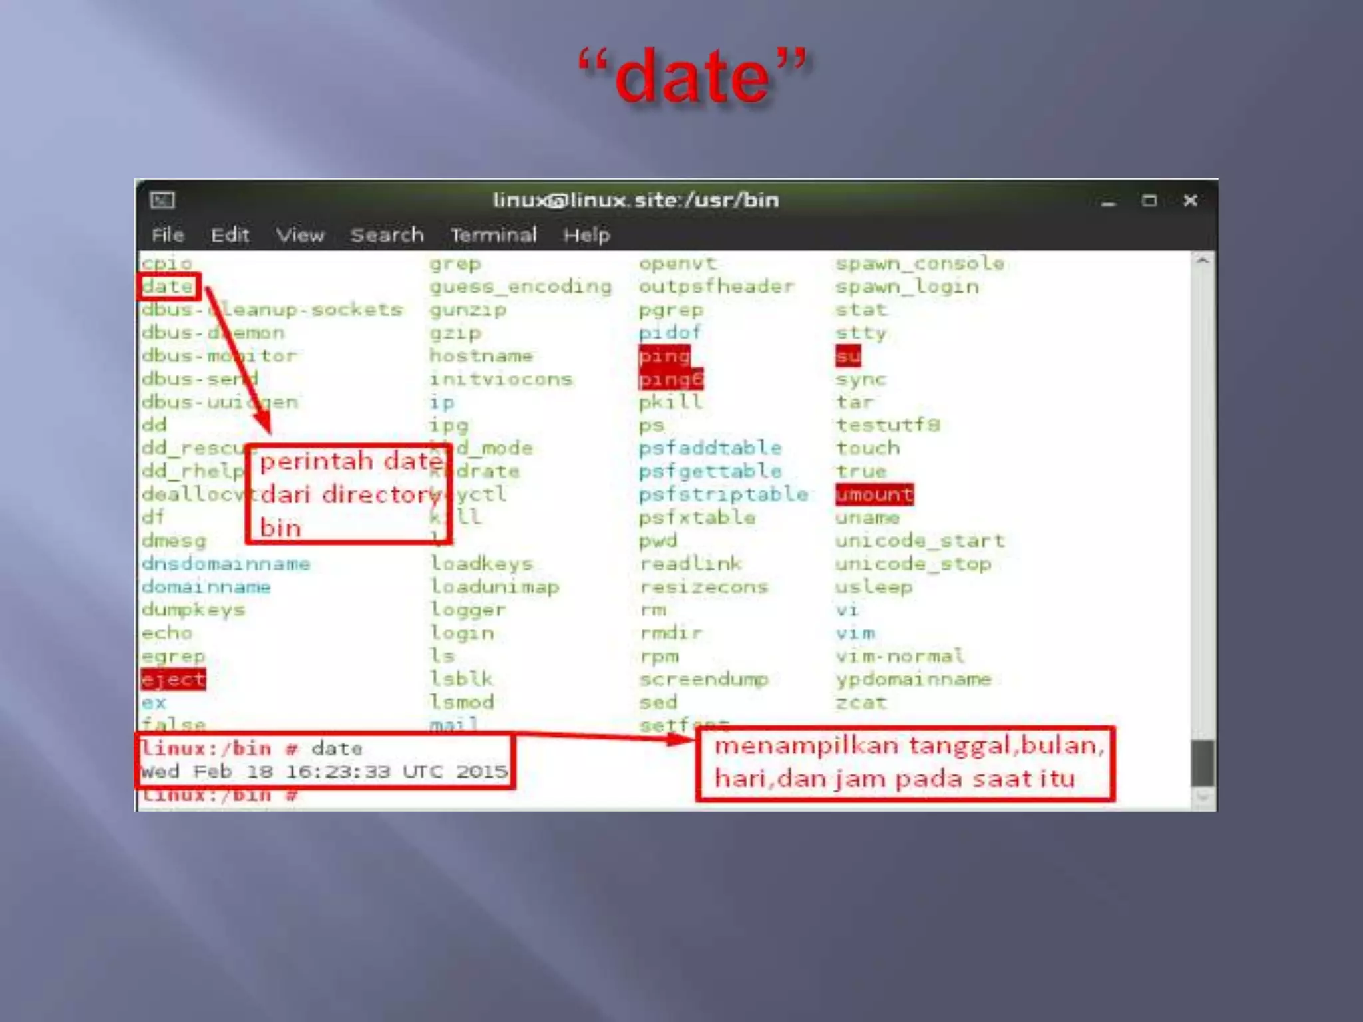This screenshot has height=1022, width=1363.
Task: Click the highlighted eject entry
Action: [x=173, y=679]
